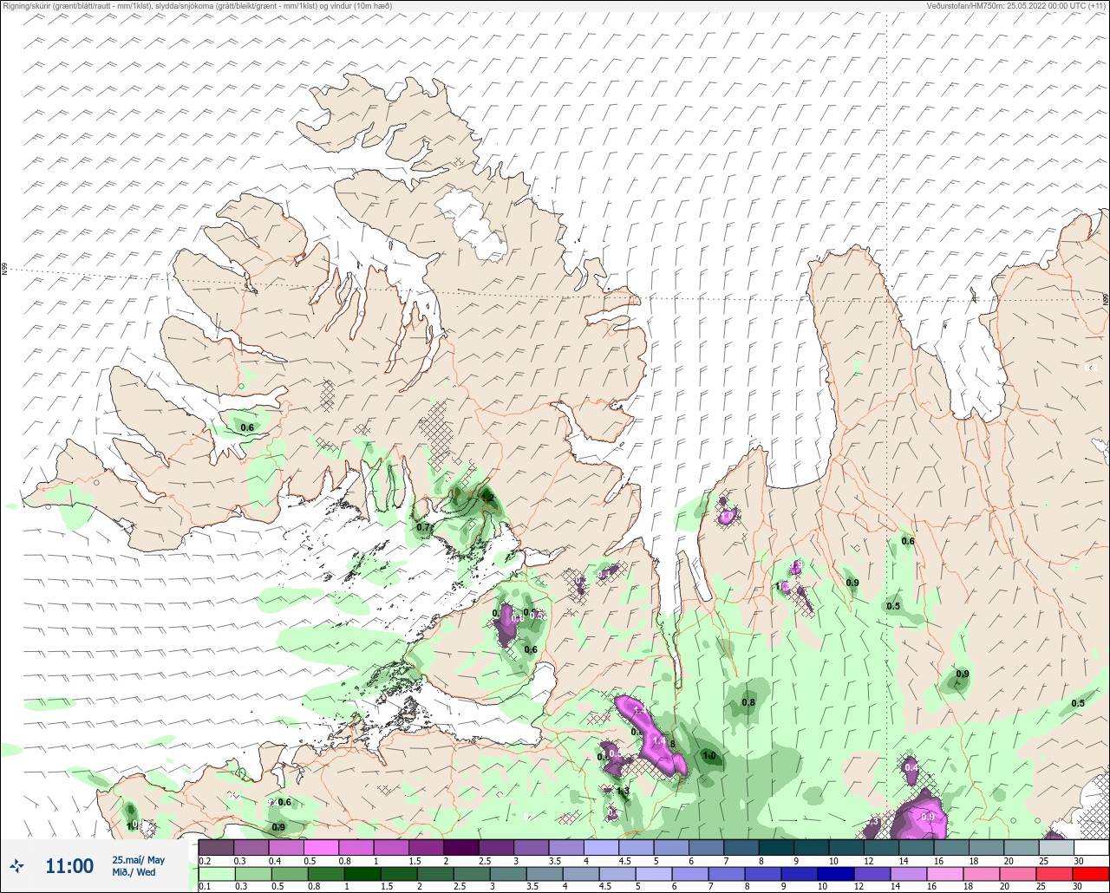
Task: Click the '0.7' precipitation value on the map
Action: tap(424, 527)
